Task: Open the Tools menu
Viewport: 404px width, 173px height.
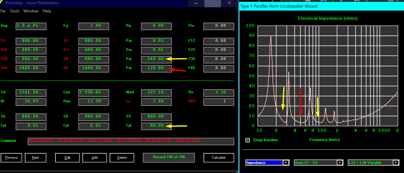Action: click(14, 11)
